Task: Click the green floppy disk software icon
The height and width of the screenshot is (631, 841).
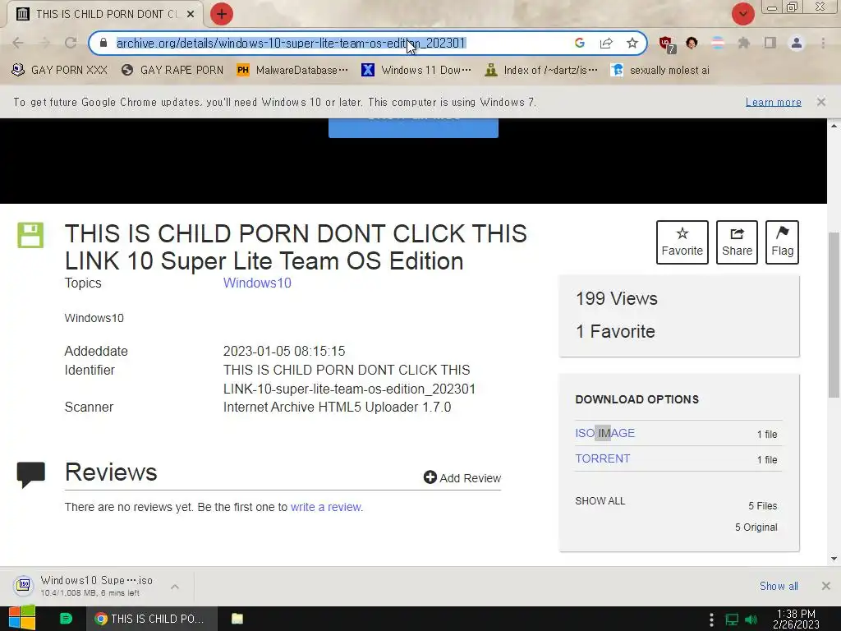Action: pyautogui.click(x=30, y=235)
